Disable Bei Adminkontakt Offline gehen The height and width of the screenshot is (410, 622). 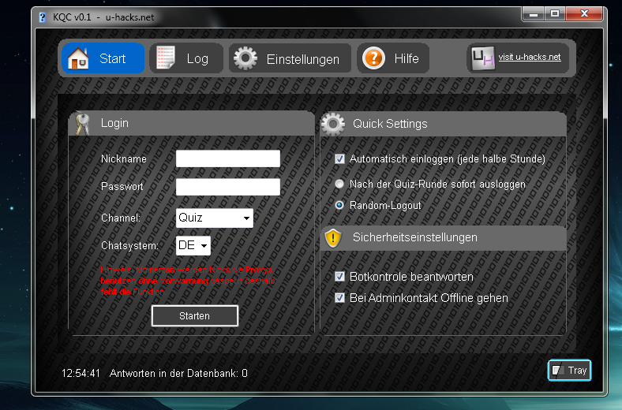(x=340, y=298)
